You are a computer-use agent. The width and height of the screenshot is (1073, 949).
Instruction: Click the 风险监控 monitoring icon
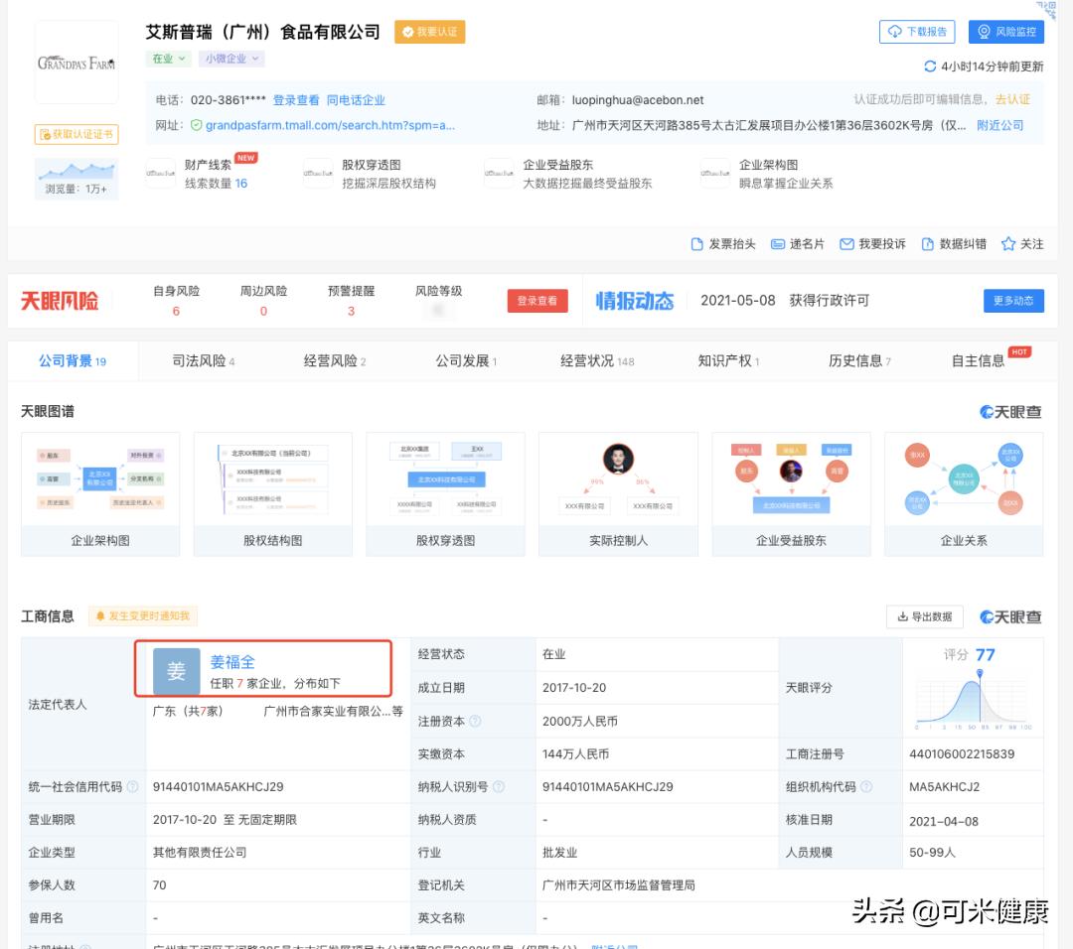point(983,31)
